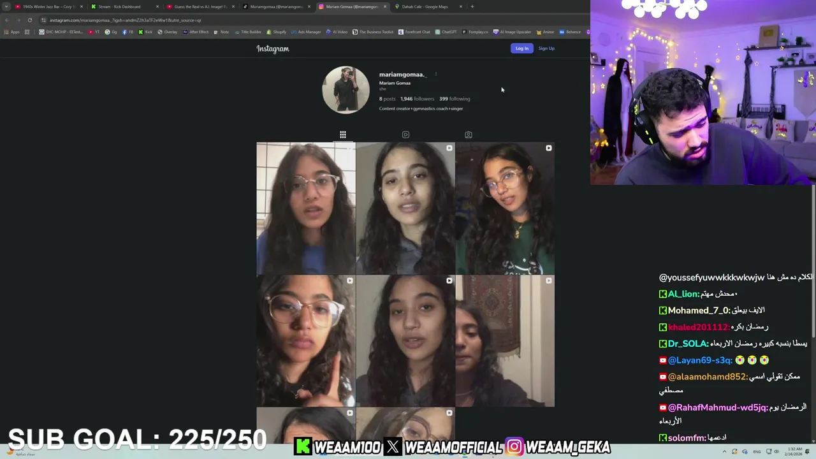Click the blue Log In button

click(x=522, y=48)
